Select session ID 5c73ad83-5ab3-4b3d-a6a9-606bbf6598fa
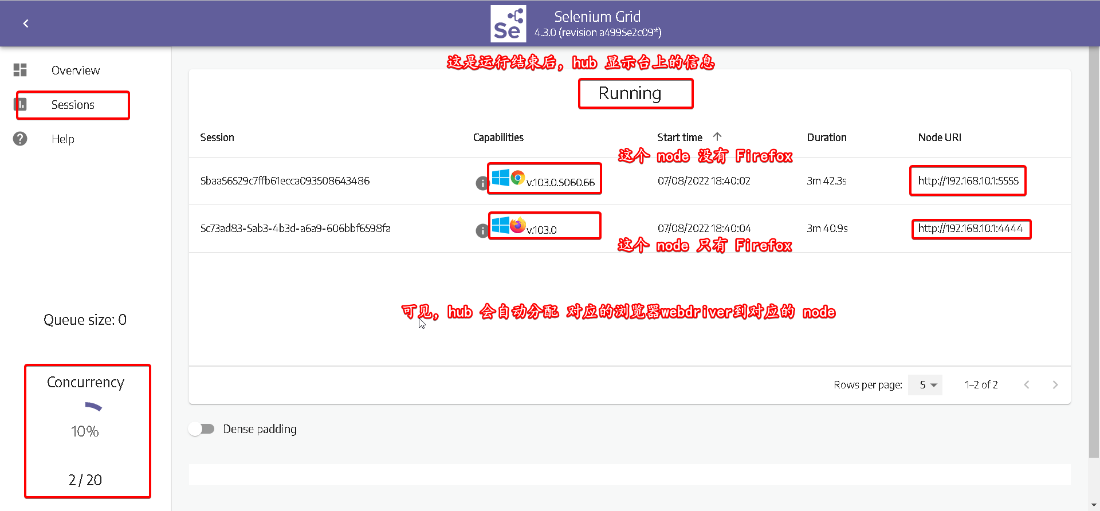 point(296,229)
